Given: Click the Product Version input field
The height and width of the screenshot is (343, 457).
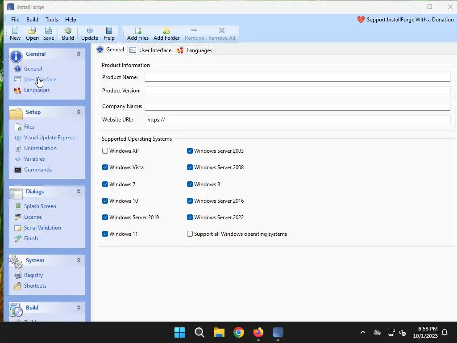Looking at the screenshot, I should coord(298,91).
